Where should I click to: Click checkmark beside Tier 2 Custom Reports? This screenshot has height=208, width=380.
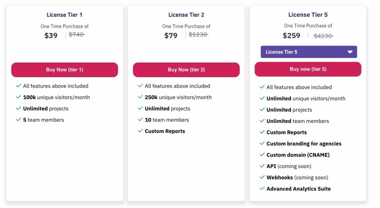click(x=140, y=131)
